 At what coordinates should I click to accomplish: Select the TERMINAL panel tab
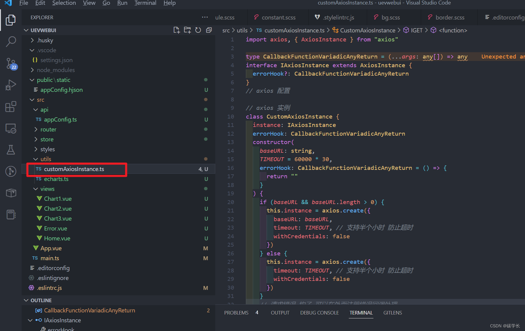(361, 313)
